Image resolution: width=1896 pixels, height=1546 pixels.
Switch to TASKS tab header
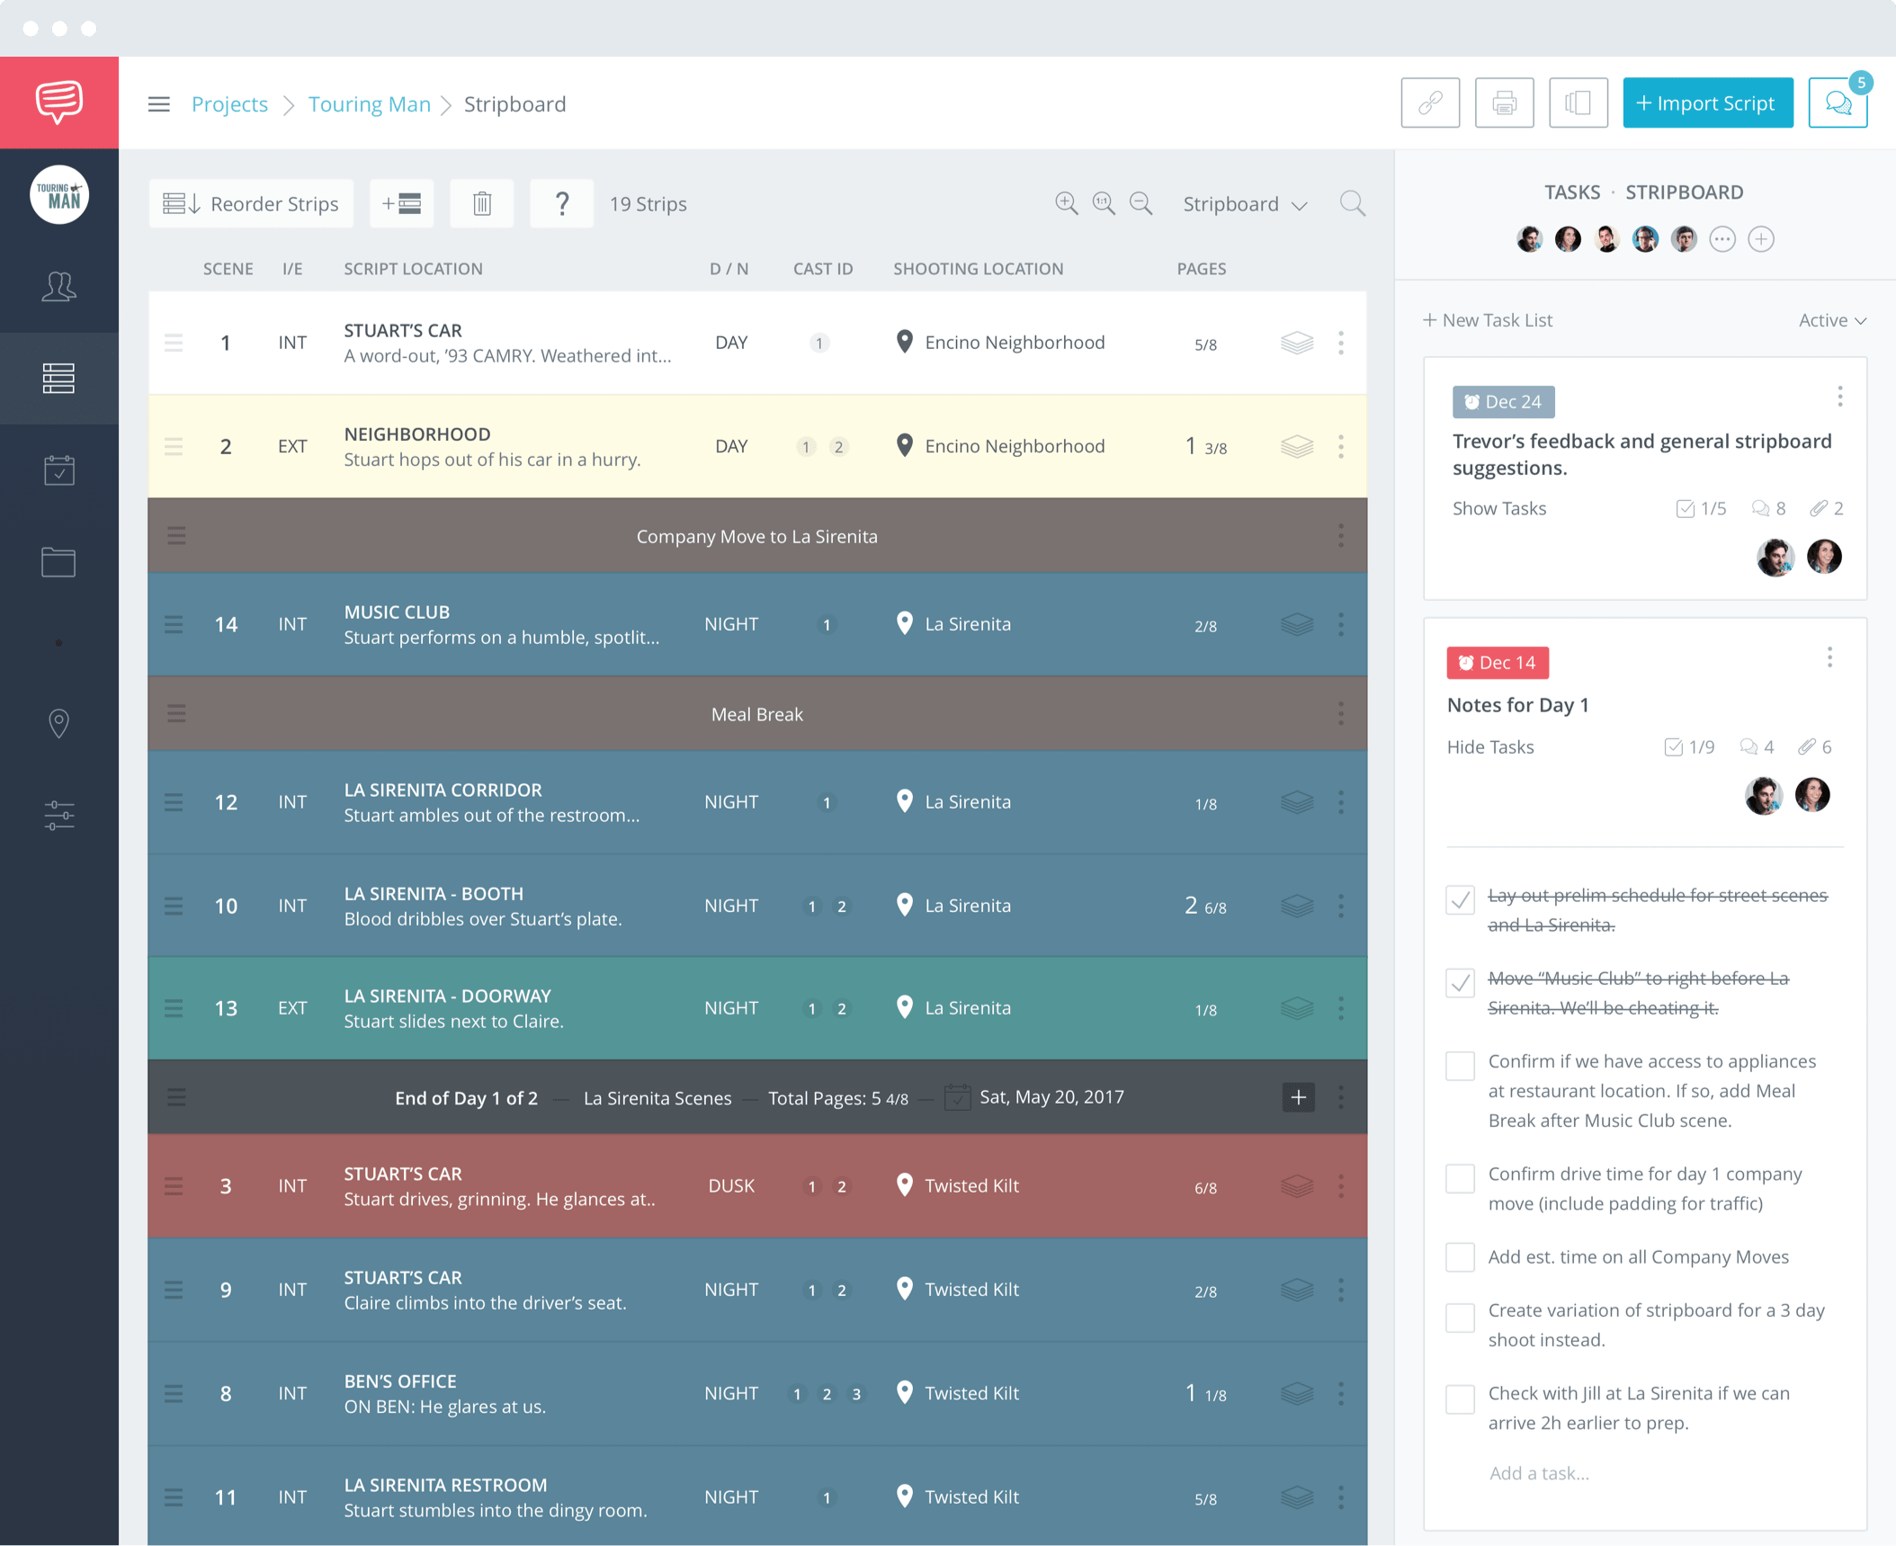(1572, 192)
